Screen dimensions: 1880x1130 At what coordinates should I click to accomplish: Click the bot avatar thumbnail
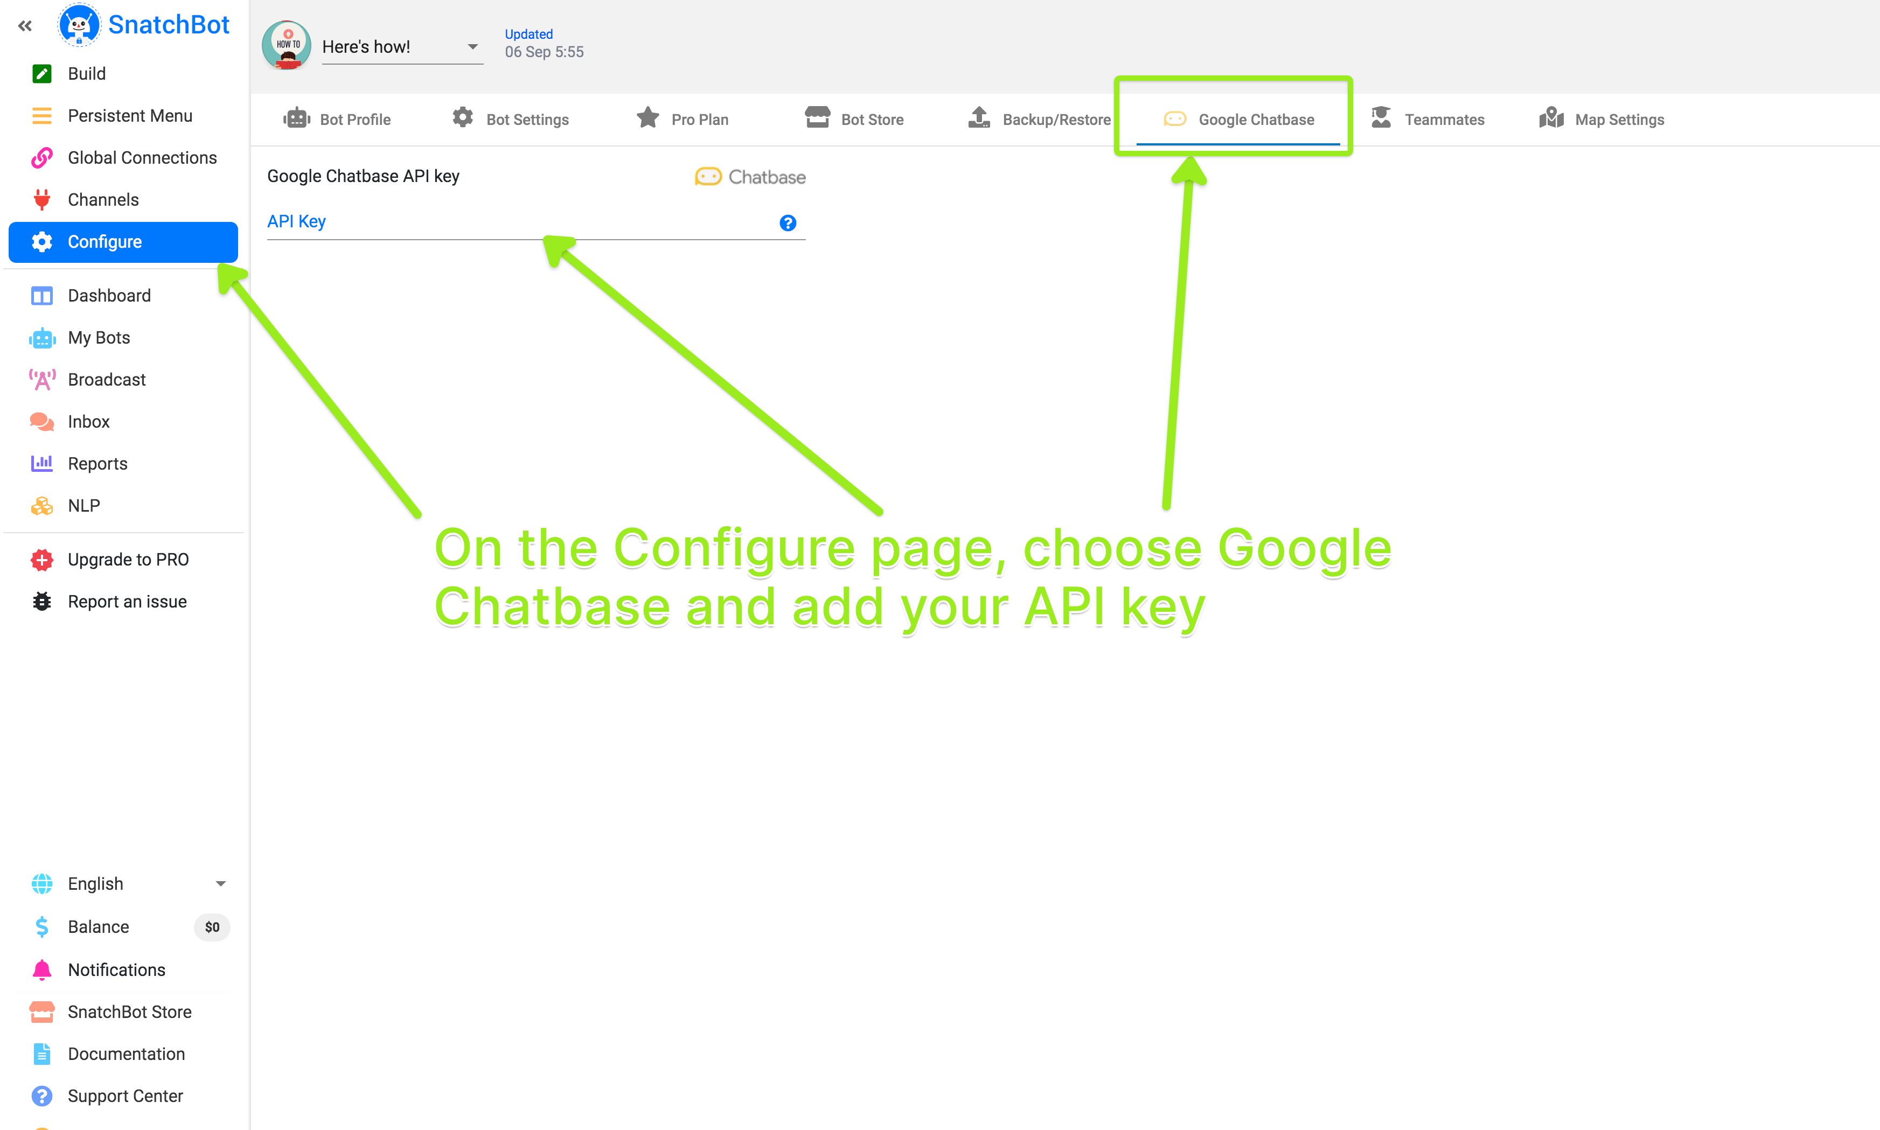[x=286, y=45]
